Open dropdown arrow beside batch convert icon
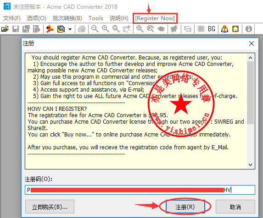Screen dimensions: 263x218 70,29
